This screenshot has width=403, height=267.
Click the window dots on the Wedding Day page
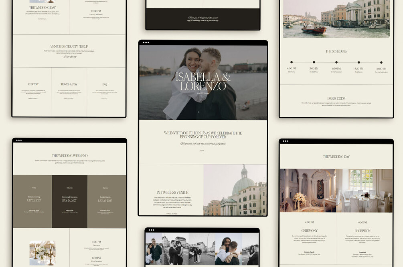click(x=285, y=141)
